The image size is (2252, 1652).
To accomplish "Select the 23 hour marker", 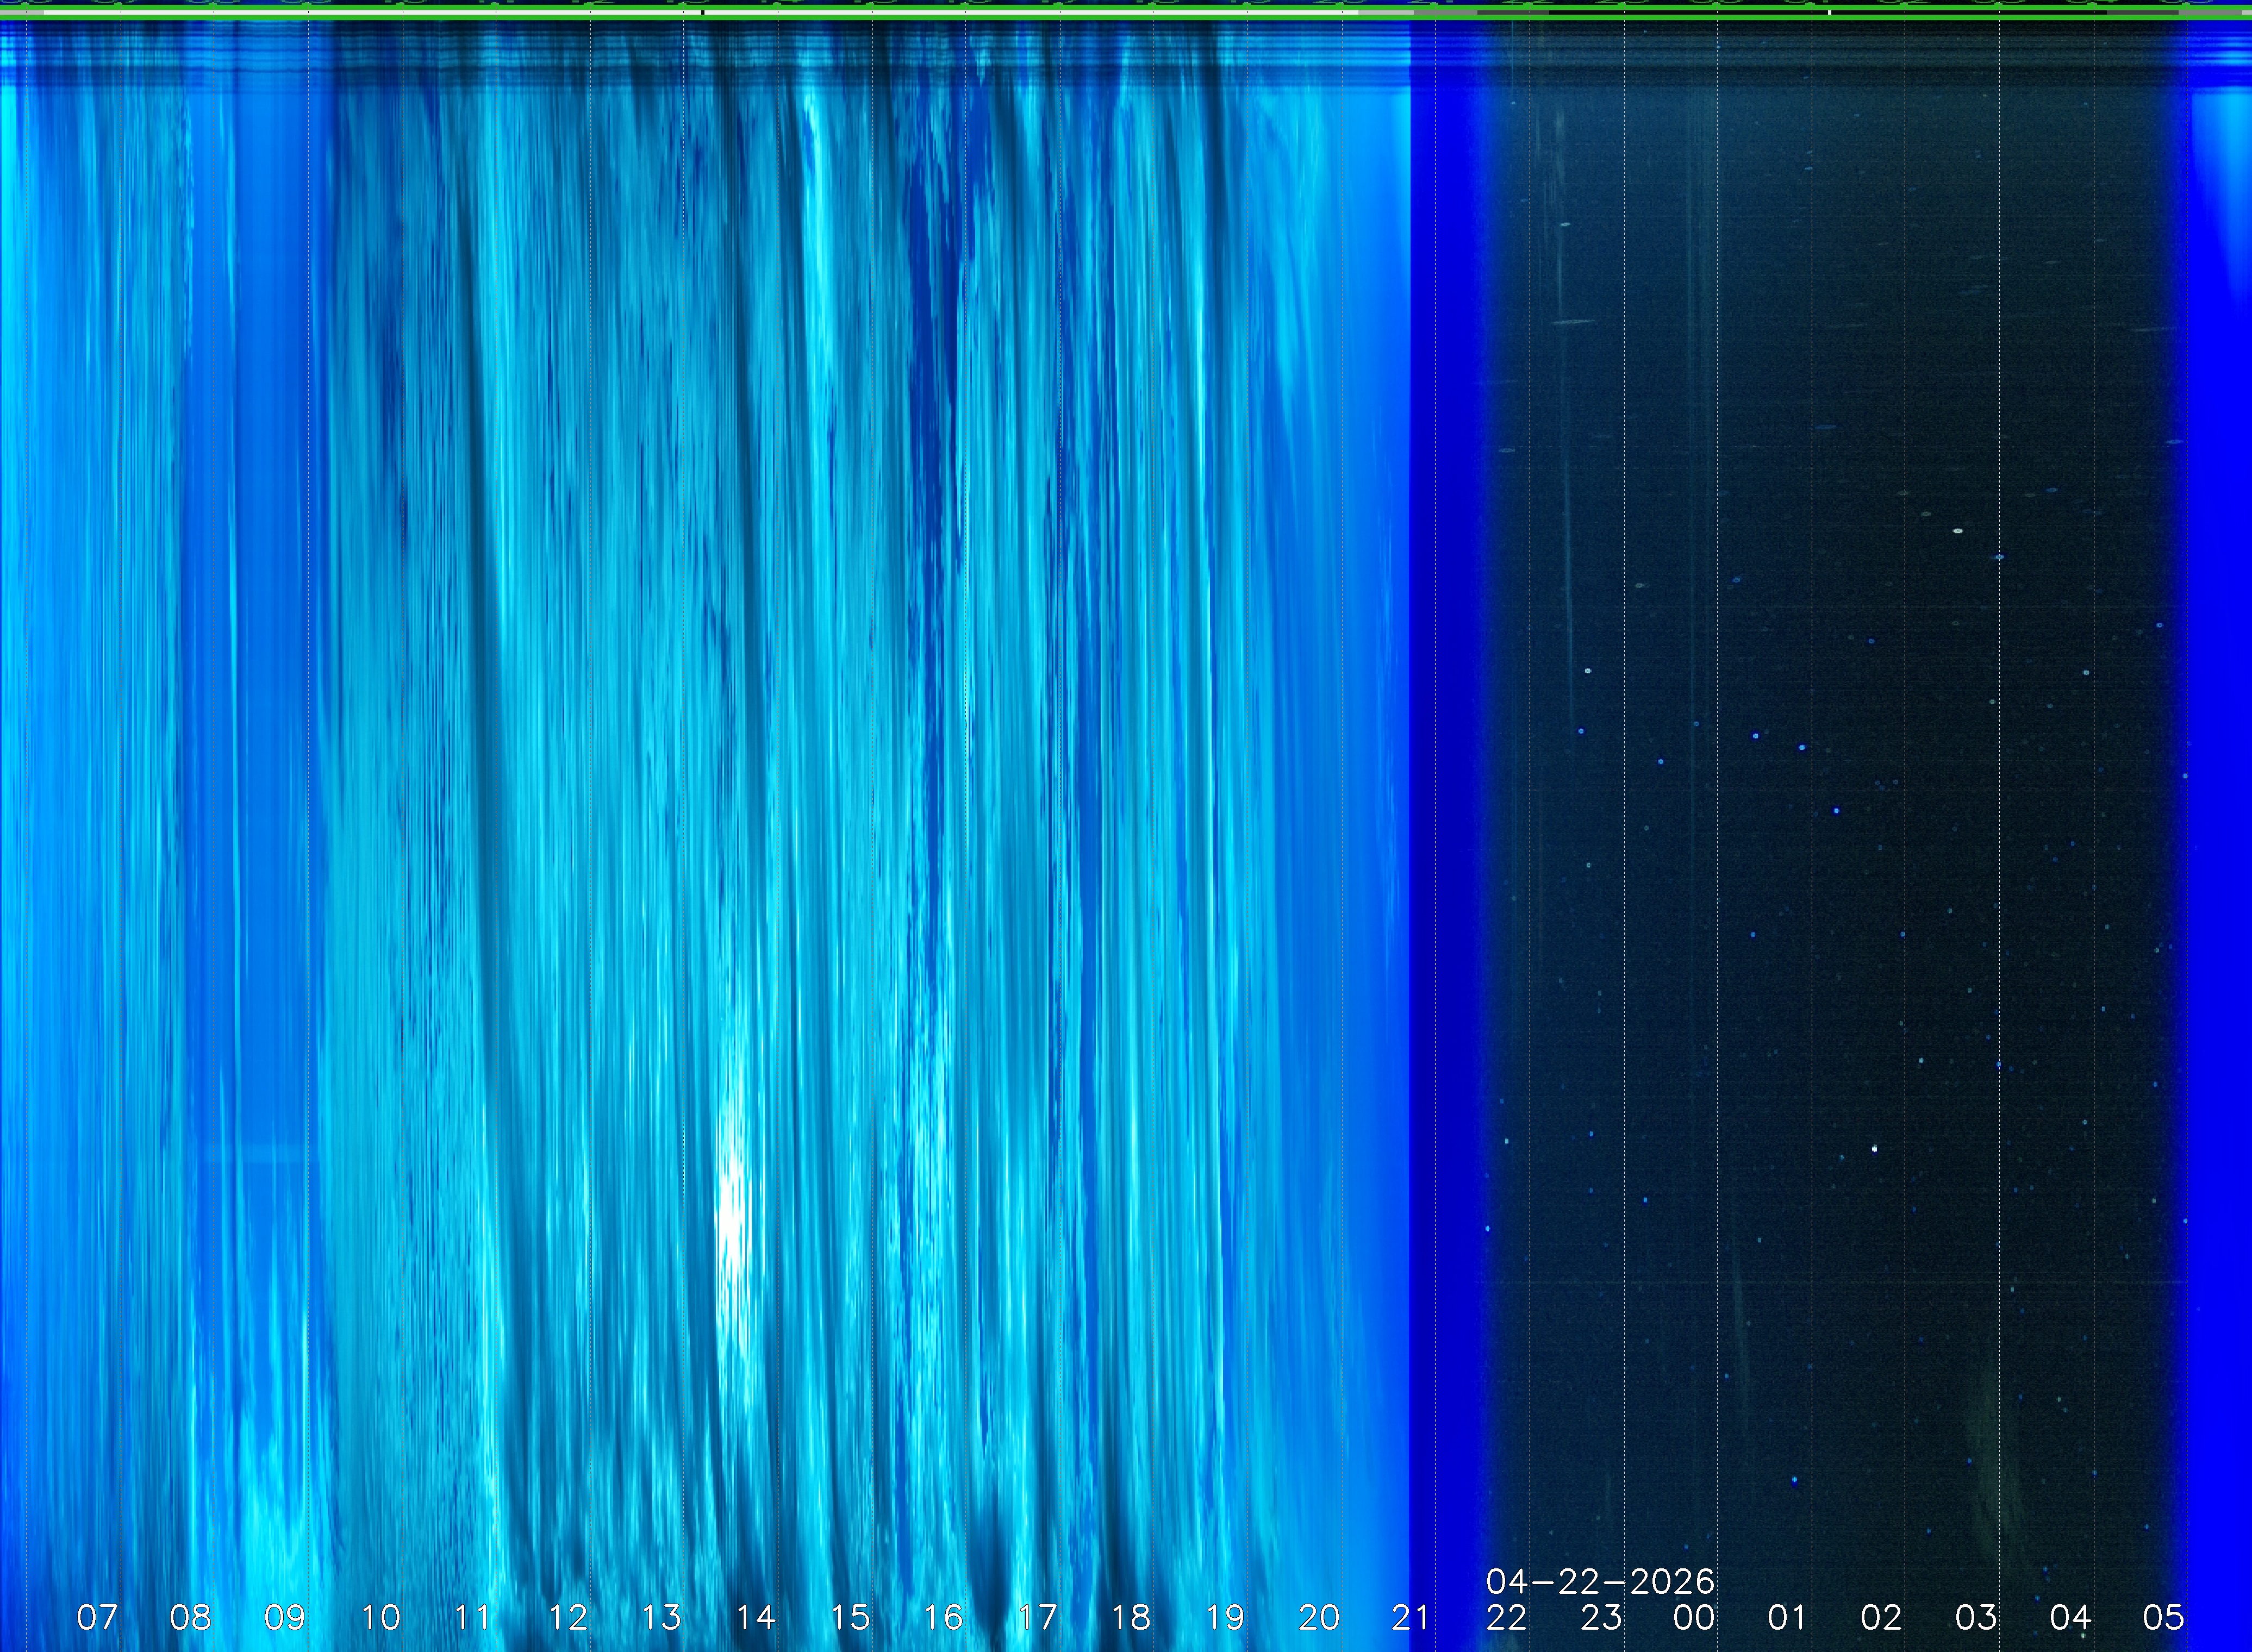I will (x=1600, y=1617).
